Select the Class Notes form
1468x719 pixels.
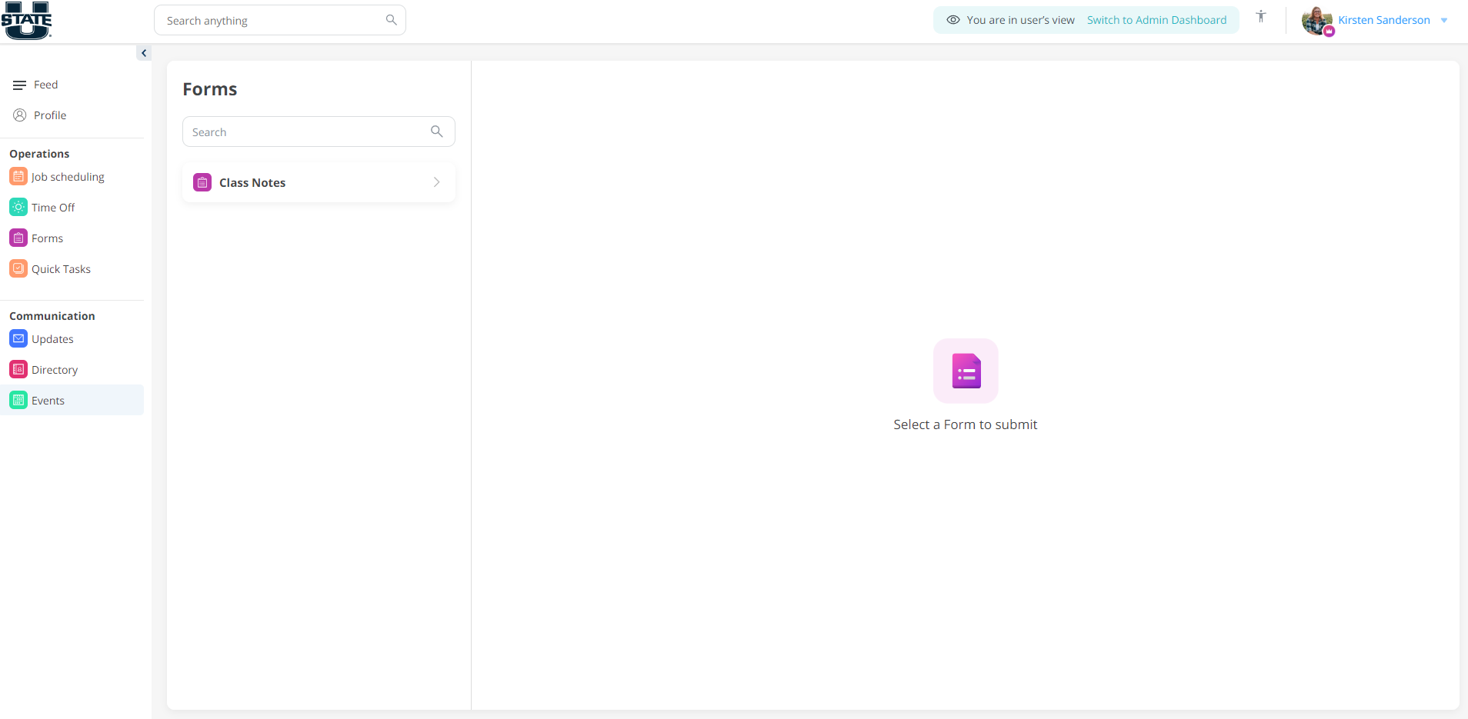[252, 182]
